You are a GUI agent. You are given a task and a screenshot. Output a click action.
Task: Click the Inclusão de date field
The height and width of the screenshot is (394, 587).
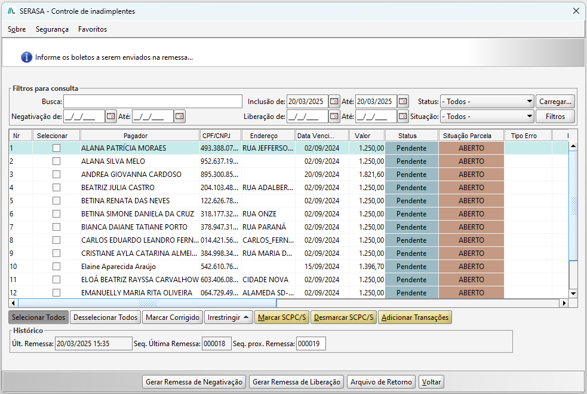[308, 102]
